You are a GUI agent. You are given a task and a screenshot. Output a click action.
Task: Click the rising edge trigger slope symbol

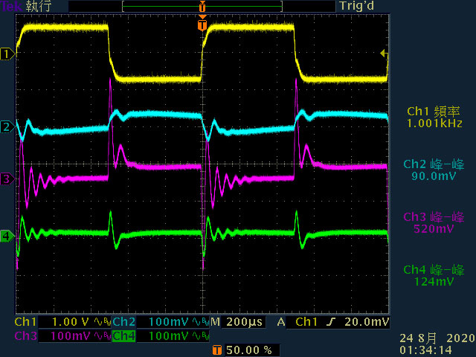(x=331, y=322)
